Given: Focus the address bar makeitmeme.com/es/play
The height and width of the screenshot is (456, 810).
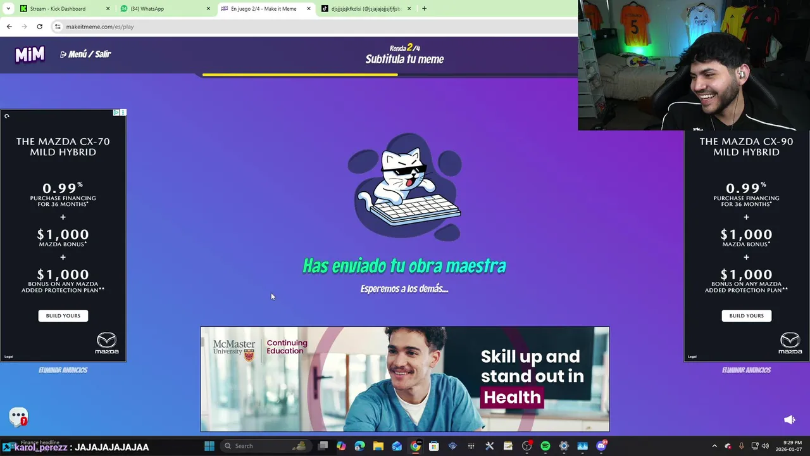Looking at the screenshot, I should [100, 27].
